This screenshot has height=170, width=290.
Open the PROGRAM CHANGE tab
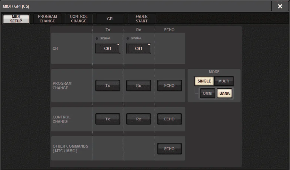click(47, 19)
